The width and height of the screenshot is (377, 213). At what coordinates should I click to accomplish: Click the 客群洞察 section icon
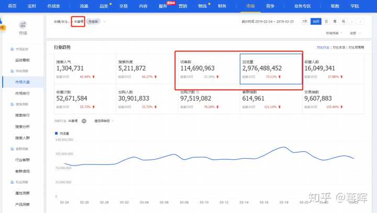(12, 149)
